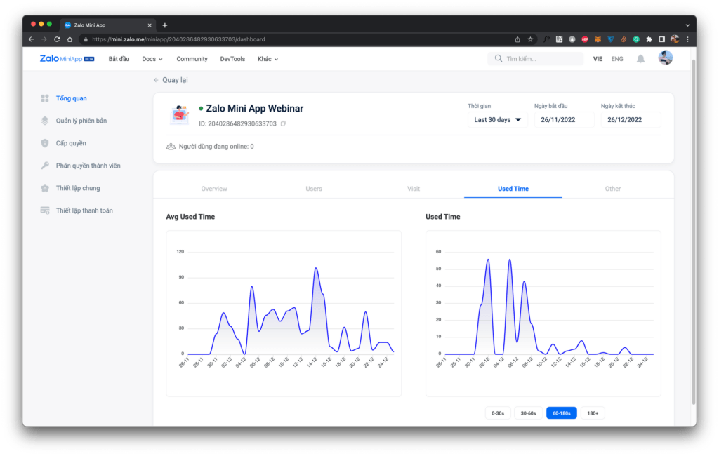Click the Tổng quan sidebar icon
This screenshot has width=719, height=456.
[x=45, y=98]
